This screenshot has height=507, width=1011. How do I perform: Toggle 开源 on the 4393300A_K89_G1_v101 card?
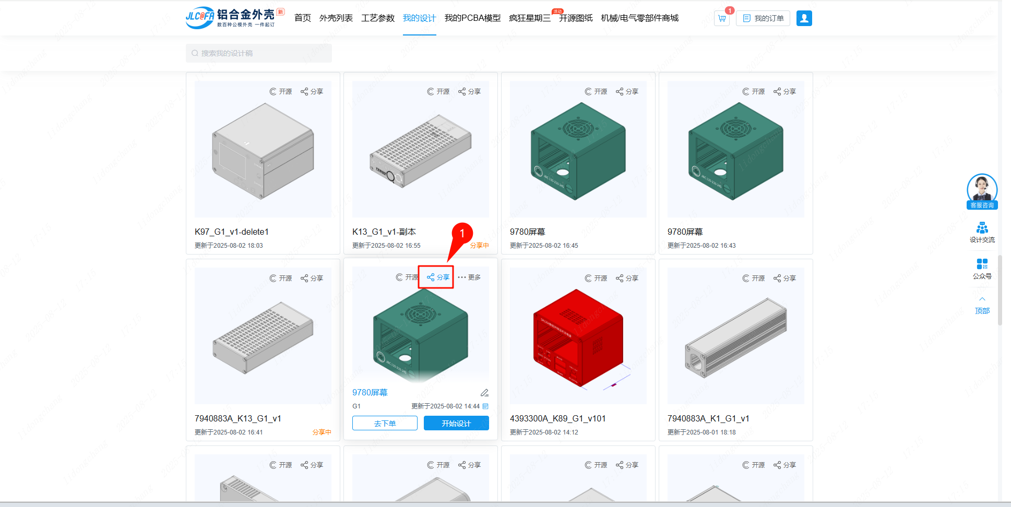click(596, 279)
